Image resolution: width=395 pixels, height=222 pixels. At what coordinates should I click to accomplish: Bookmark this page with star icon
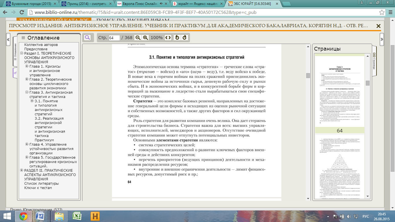[x=382, y=13]
